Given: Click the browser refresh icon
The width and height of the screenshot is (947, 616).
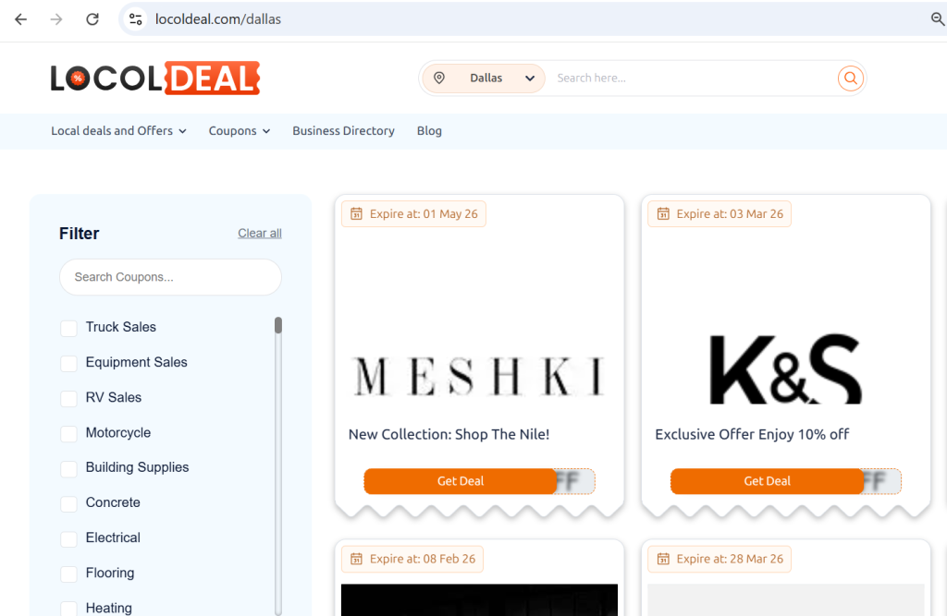Looking at the screenshot, I should point(92,18).
